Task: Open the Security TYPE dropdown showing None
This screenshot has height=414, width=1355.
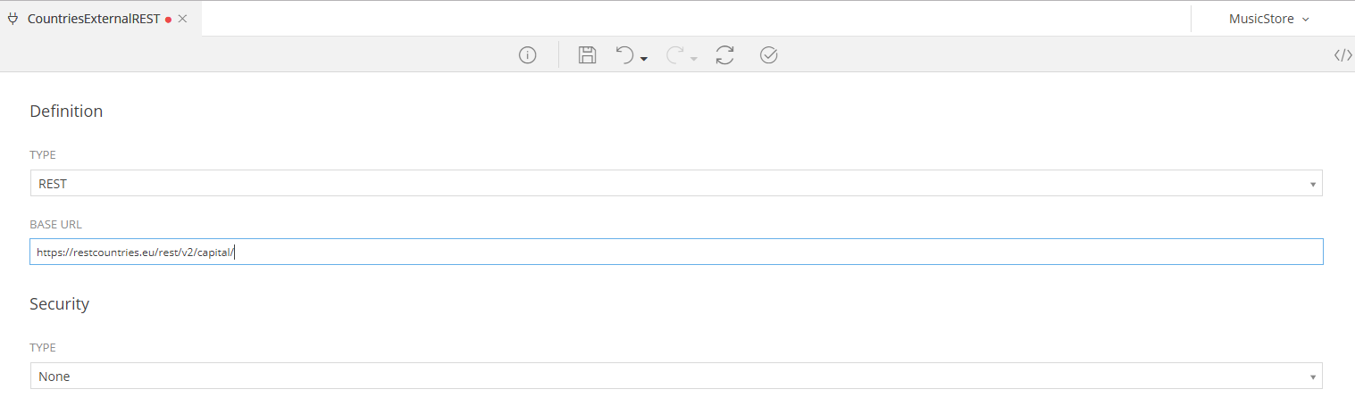Action: click(x=676, y=377)
